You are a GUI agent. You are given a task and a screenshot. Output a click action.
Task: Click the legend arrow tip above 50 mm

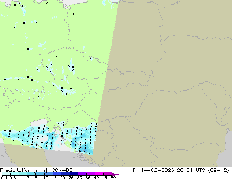click(x=116, y=174)
